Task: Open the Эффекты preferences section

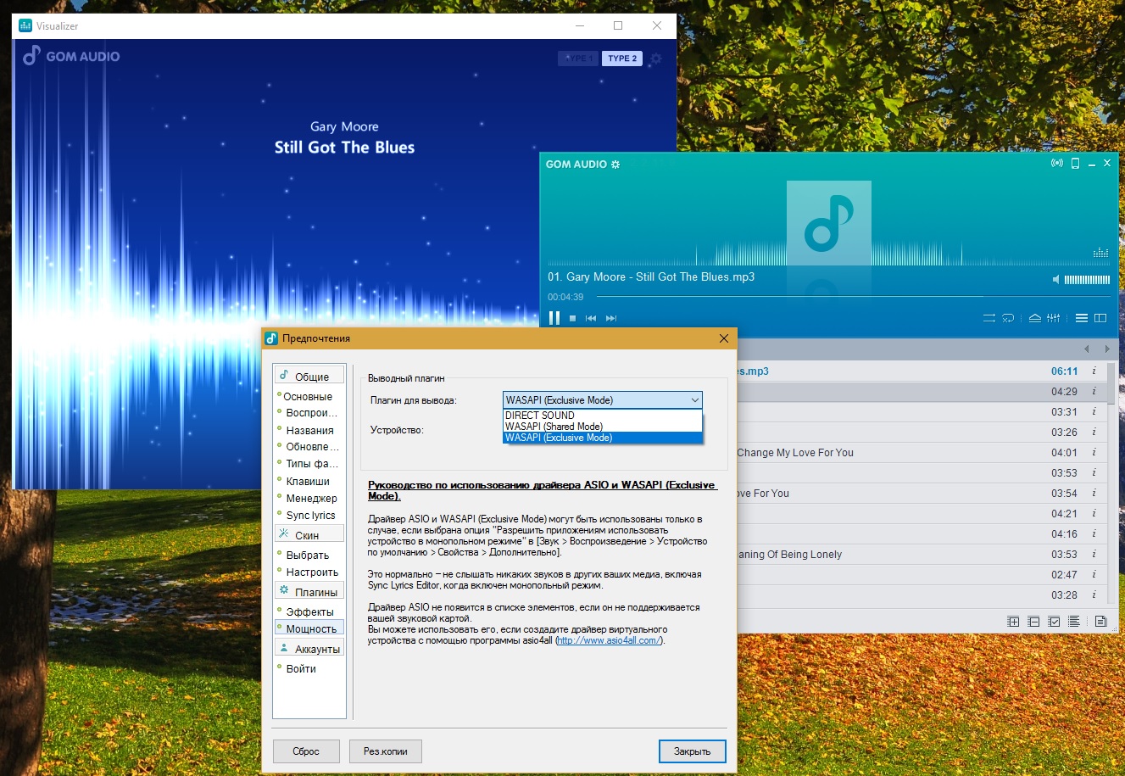Action: point(309,611)
